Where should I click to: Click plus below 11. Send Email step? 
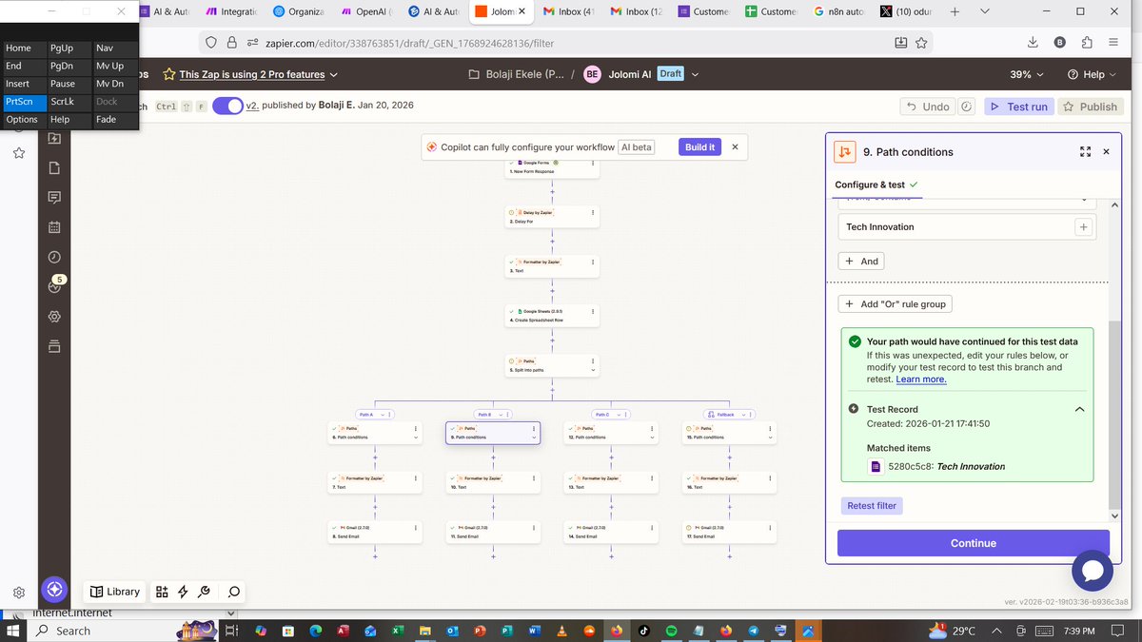(x=493, y=555)
